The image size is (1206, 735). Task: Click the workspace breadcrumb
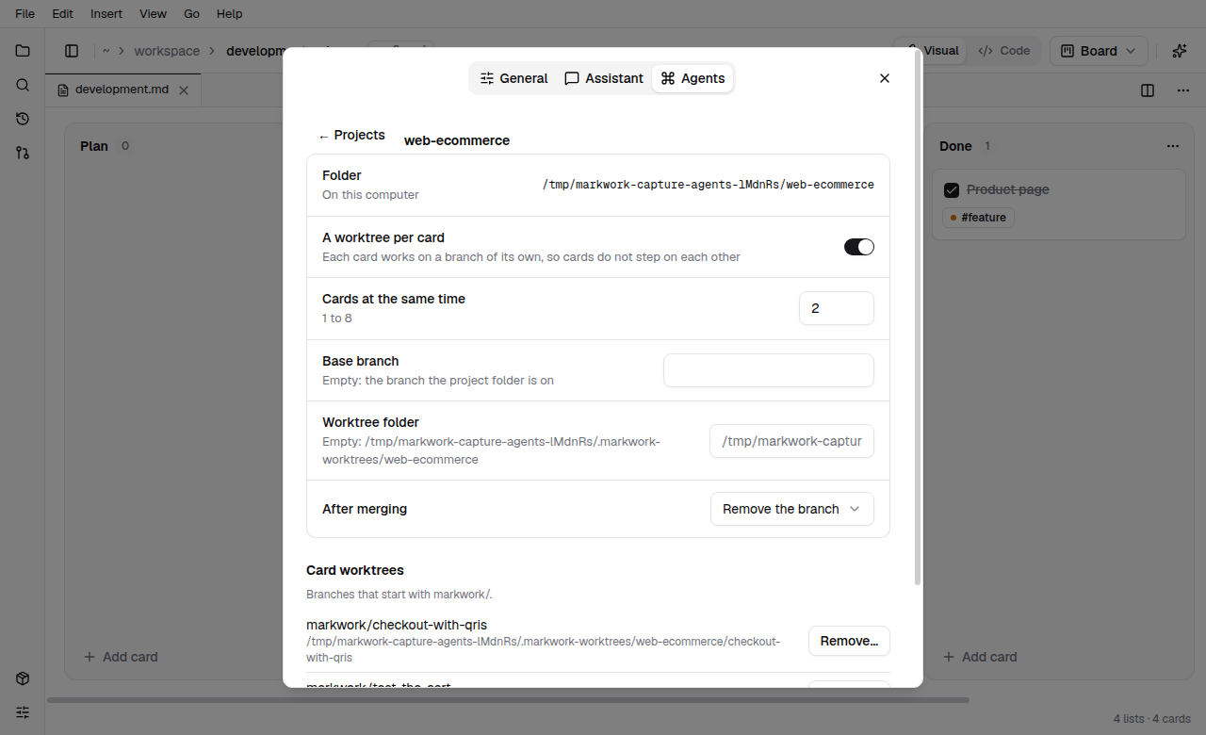click(167, 51)
